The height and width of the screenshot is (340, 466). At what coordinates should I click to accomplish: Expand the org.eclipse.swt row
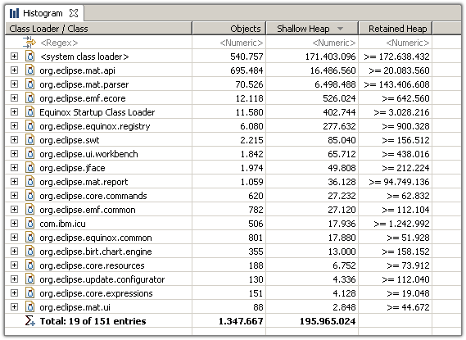[14, 140]
